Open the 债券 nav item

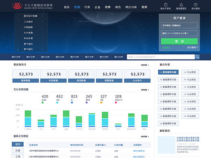point(108,7)
